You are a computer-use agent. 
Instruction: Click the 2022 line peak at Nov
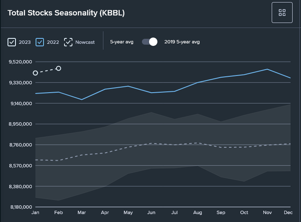pos(267,69)
